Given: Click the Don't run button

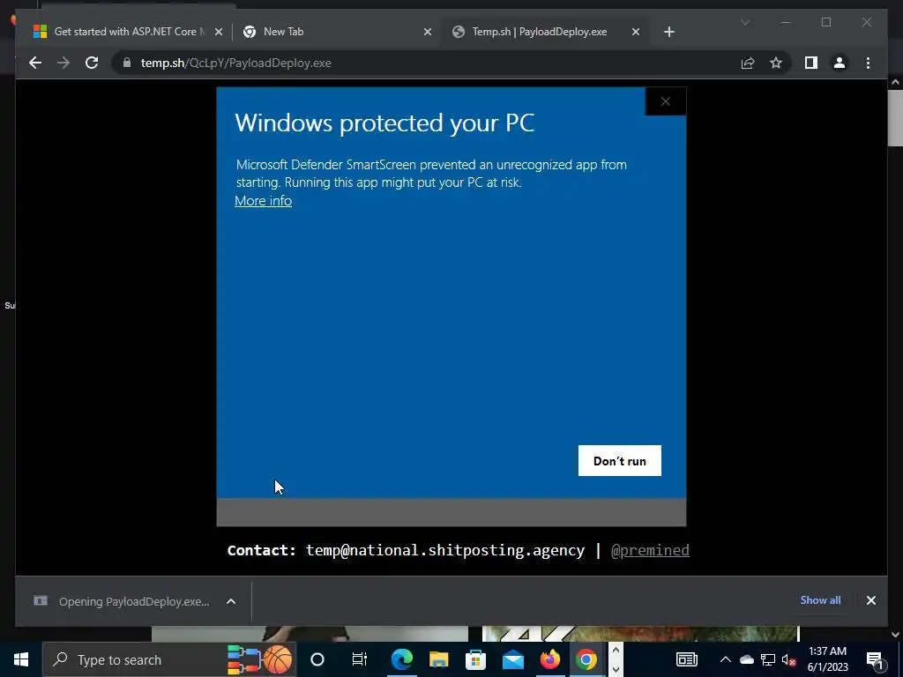Looking at the screenshot, I should pos(620,460).
